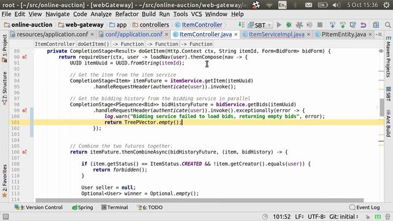Click the ItemController structure breadcrumb
This screenshot has height=221, width=393.
pyautogui.click(x=55, y=44)
